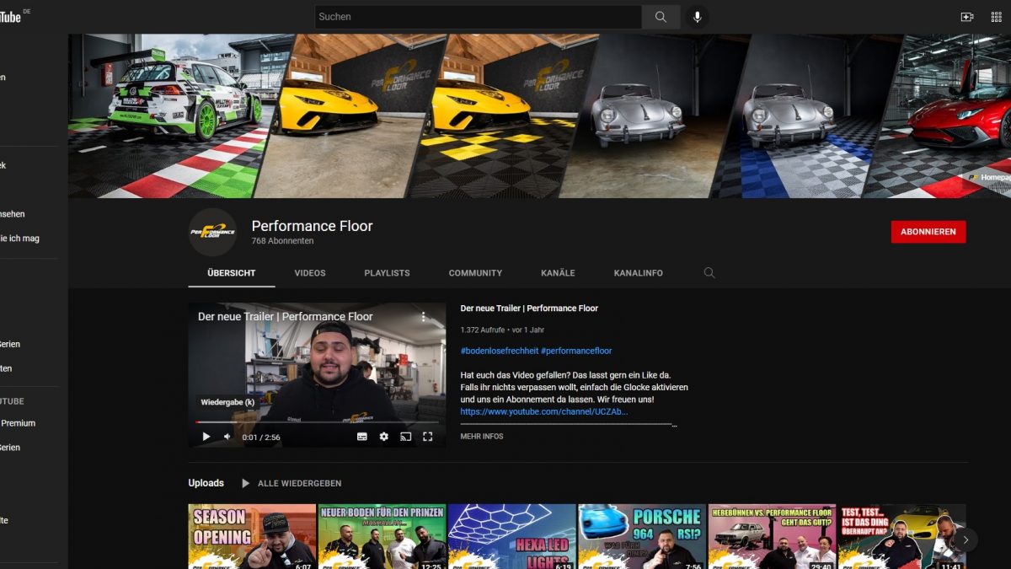The height and width of the screenshot is (569, 1011).
Task: Click the Performance Floor channel avatar
Action: (212, 232)
